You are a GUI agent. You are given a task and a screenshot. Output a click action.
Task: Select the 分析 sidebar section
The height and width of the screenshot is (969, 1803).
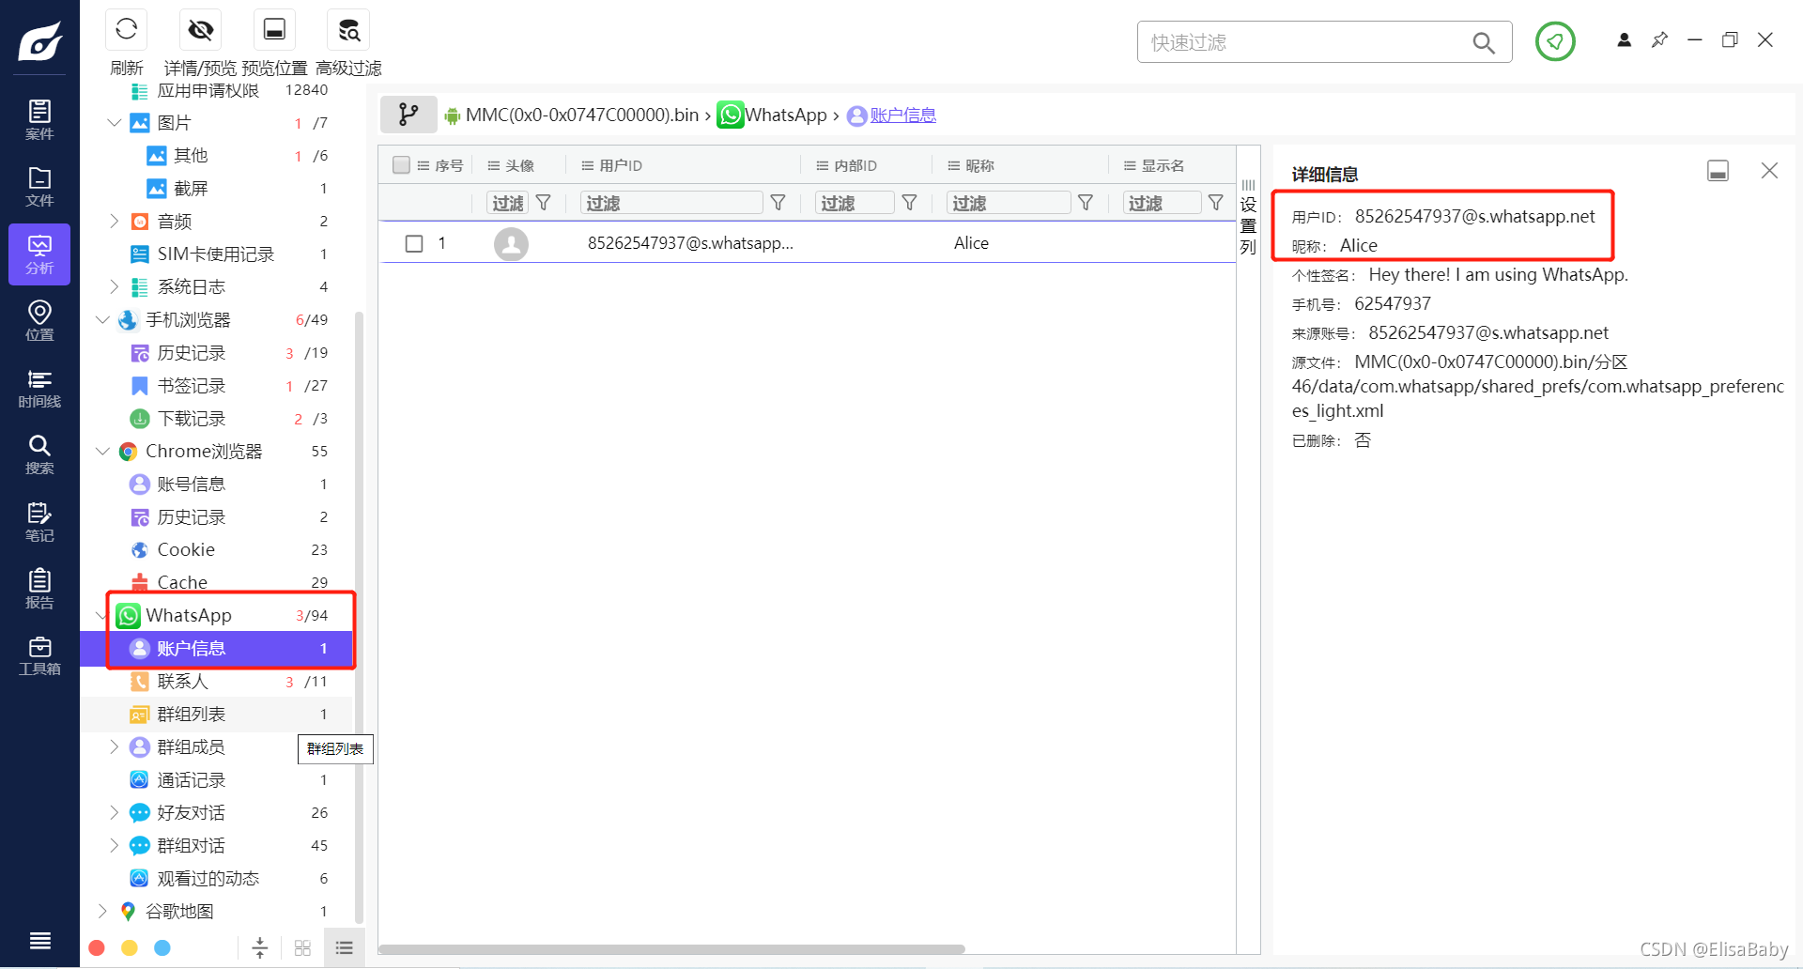coord(39,254)
